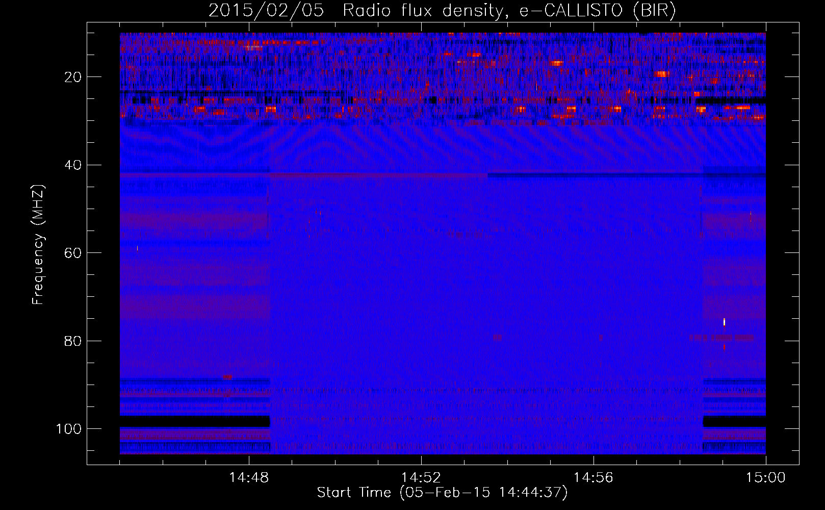Click the black band near 98 MHz at left
The height and width of the screenshot is (510, 825).
195,421
